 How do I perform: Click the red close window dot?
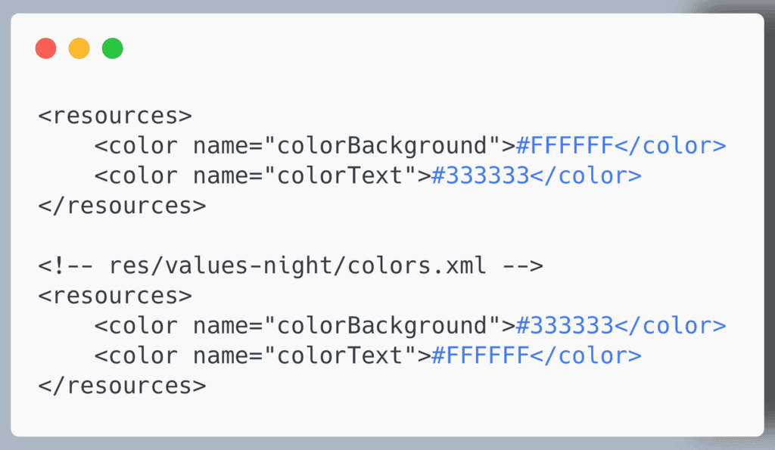point(46,48)
